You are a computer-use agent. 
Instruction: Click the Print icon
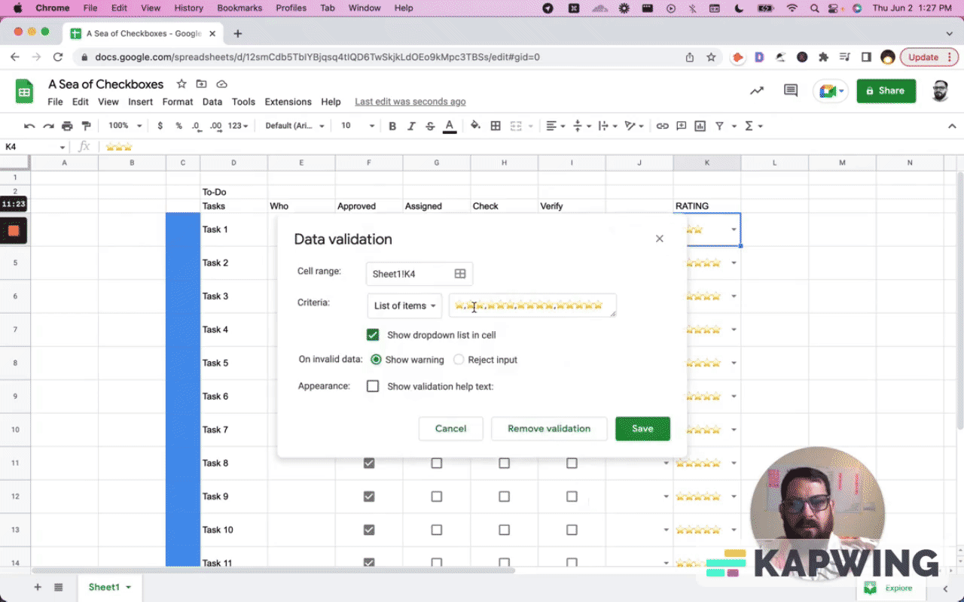(67, 126)
